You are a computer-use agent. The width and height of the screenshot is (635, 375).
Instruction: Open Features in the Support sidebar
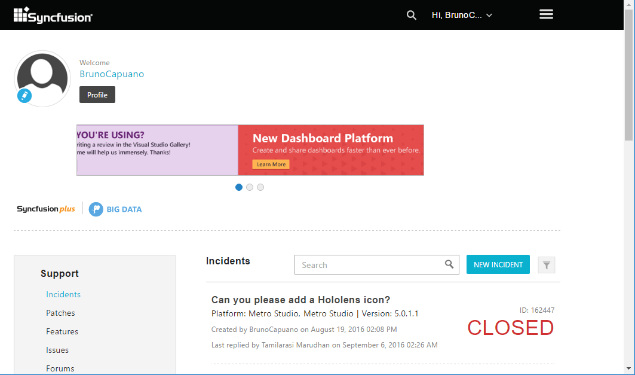pos(62,331)
